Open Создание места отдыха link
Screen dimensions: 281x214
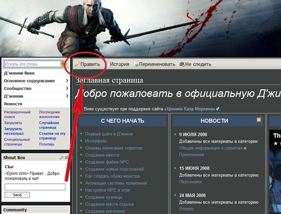(109, 204)
